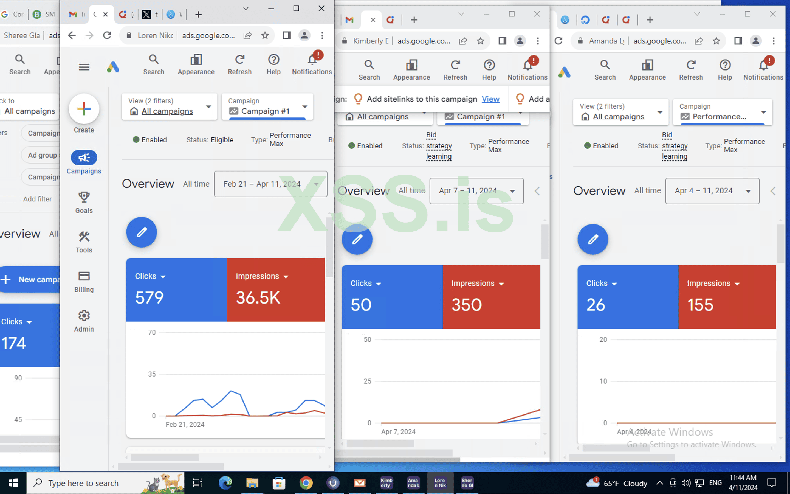Click View link for sitelinks recommendation
This screenshot has height=494, width=790.
(x=490, y=99)
